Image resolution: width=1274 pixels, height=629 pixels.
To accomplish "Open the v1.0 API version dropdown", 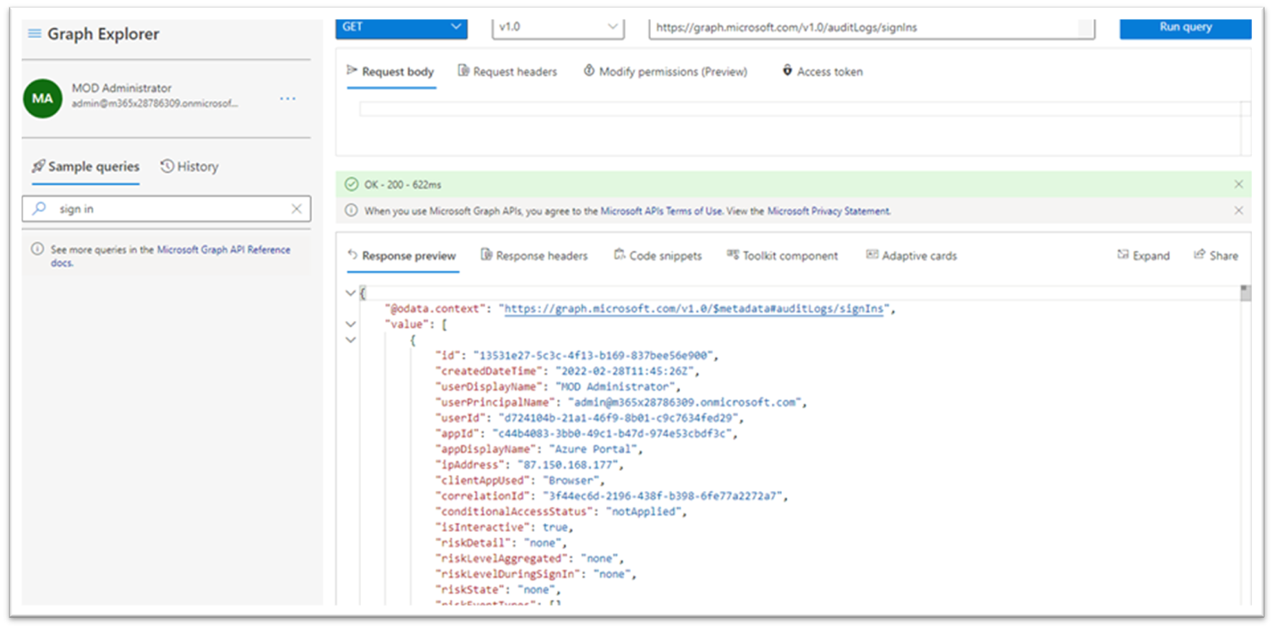I will (x=558, y=27).
